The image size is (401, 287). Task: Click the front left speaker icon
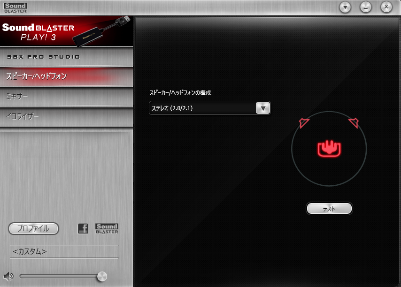coord(304,123)
